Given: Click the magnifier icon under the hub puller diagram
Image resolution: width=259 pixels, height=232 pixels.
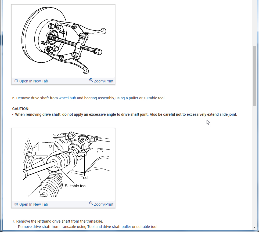Looking at the screenshot, I should point(91,80).
